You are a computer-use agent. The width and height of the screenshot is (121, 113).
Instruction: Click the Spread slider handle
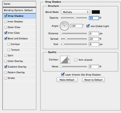coord(66,39)
